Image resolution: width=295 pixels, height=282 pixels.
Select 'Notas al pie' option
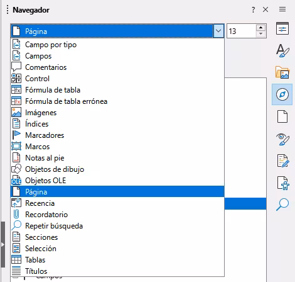point(117,158)
